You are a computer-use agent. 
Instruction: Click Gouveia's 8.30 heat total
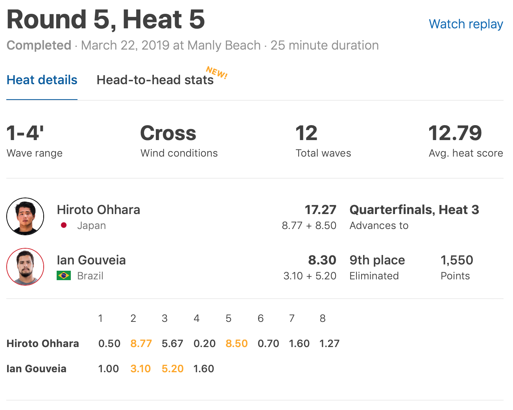tap(322, 260)
